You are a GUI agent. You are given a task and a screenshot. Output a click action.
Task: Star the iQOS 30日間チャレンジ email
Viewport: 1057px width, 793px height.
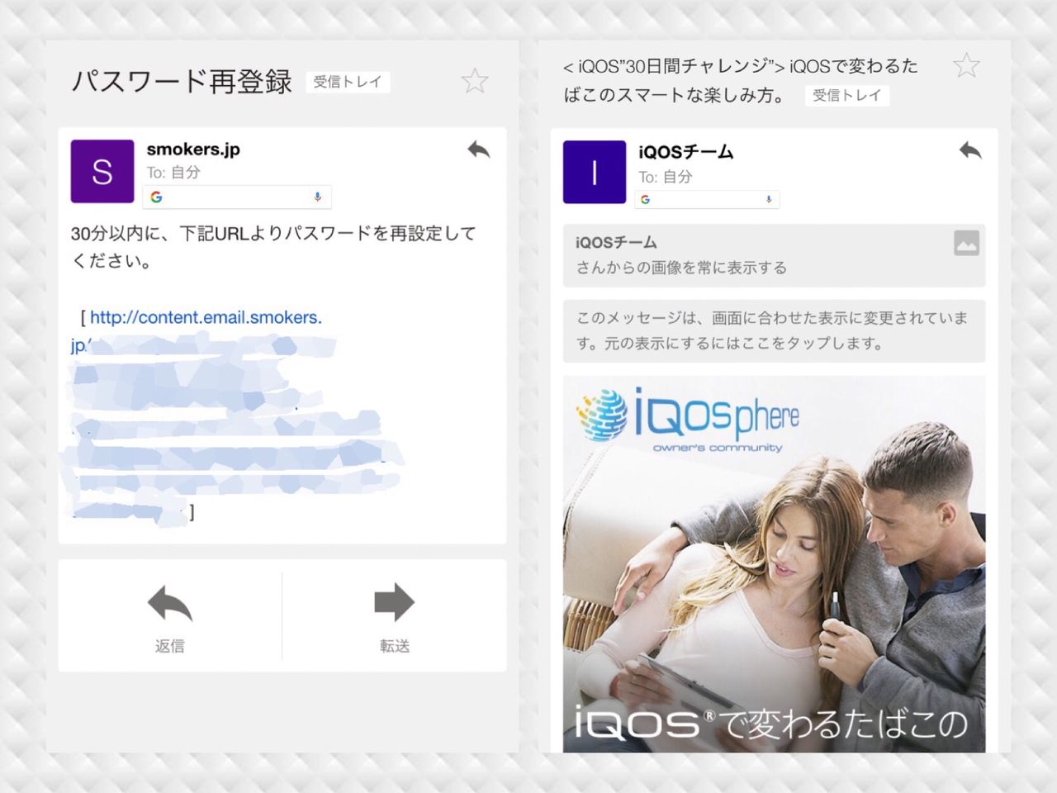click(966, 64)
